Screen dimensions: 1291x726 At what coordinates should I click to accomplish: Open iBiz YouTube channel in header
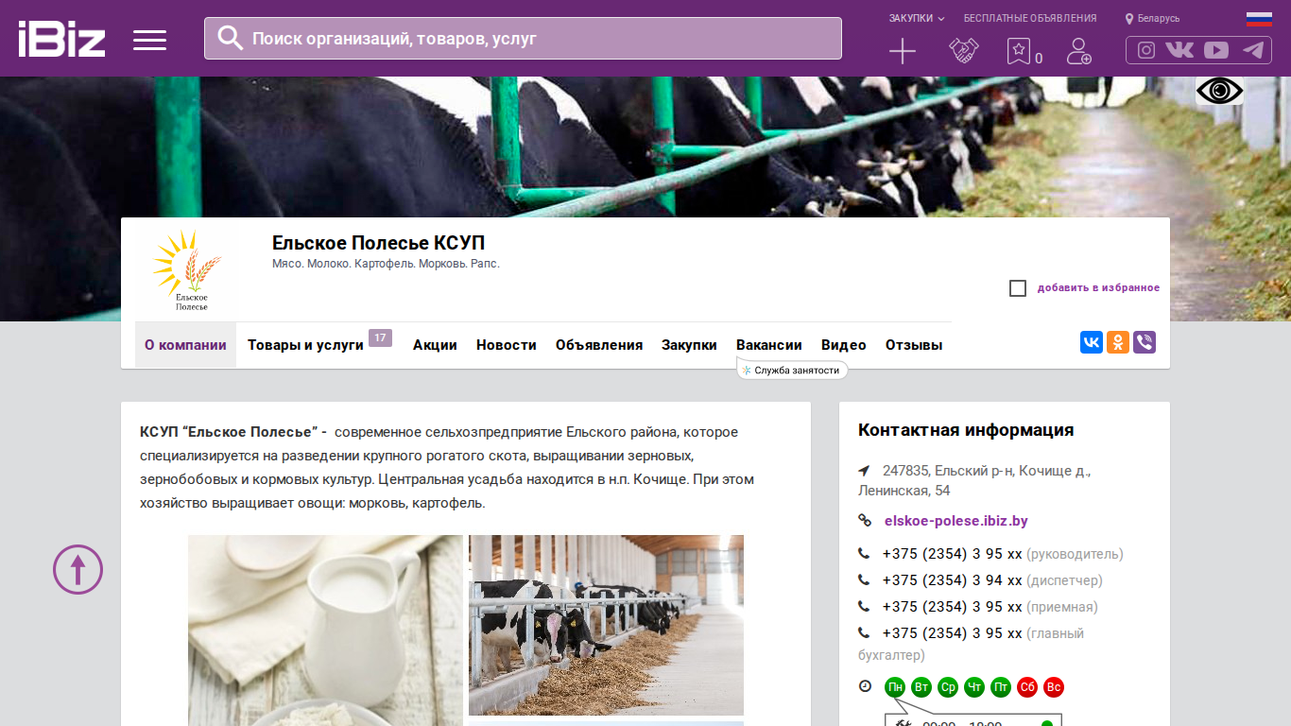[1216, 50]
